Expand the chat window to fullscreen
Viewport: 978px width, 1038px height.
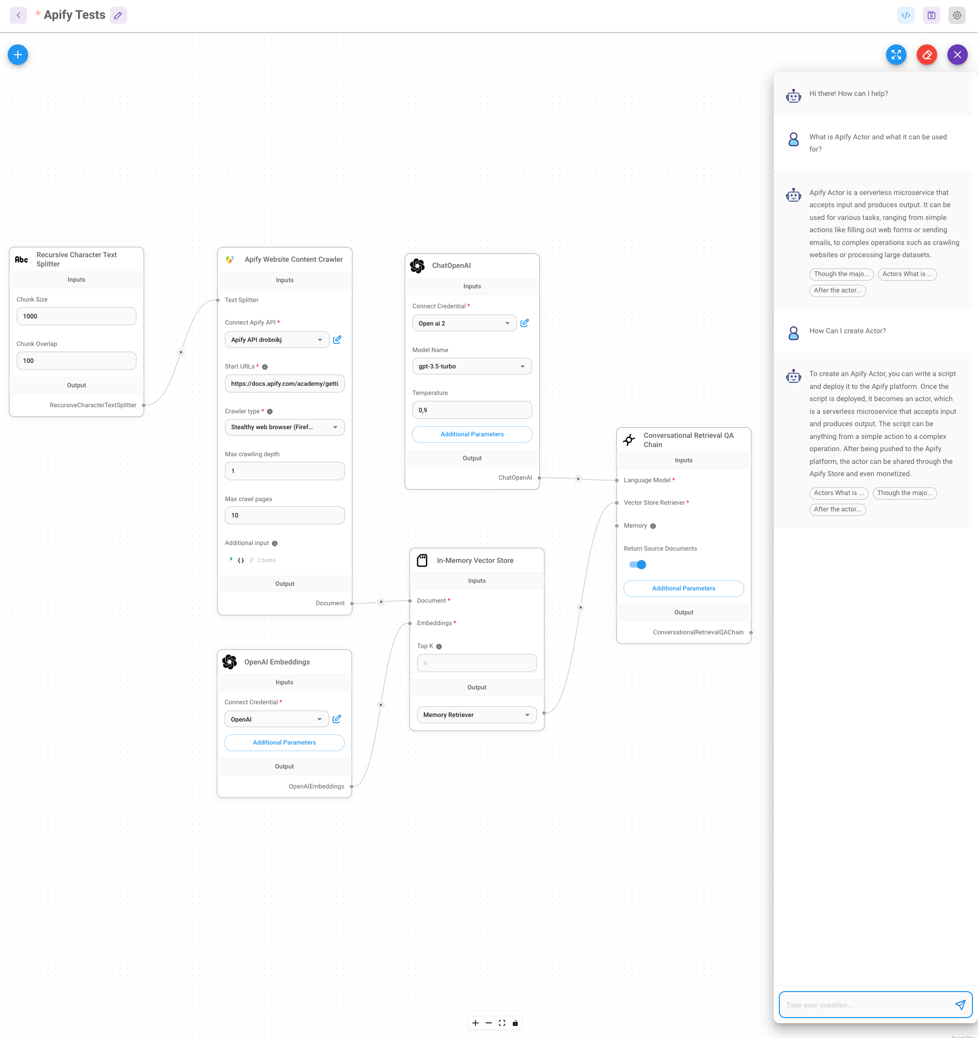point(896,54)
